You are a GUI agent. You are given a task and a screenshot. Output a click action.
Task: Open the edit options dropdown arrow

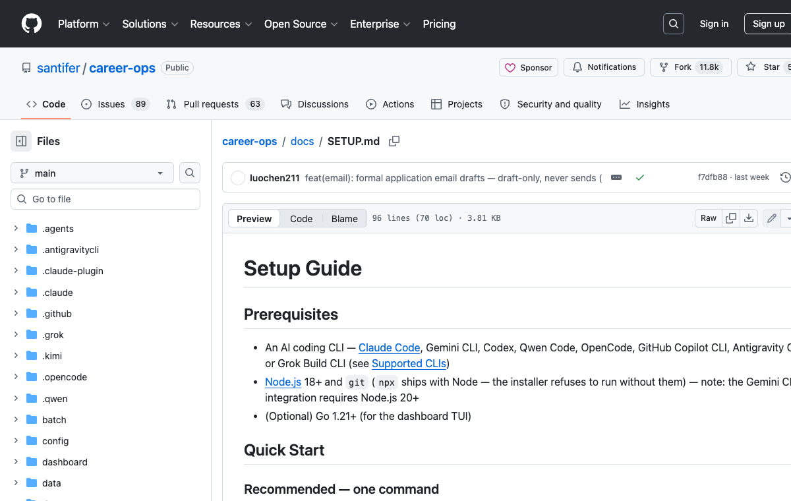(x=786, y=218)
